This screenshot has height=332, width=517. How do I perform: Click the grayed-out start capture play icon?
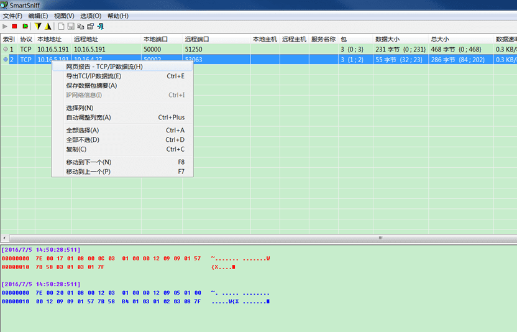(x=4, y=26)
